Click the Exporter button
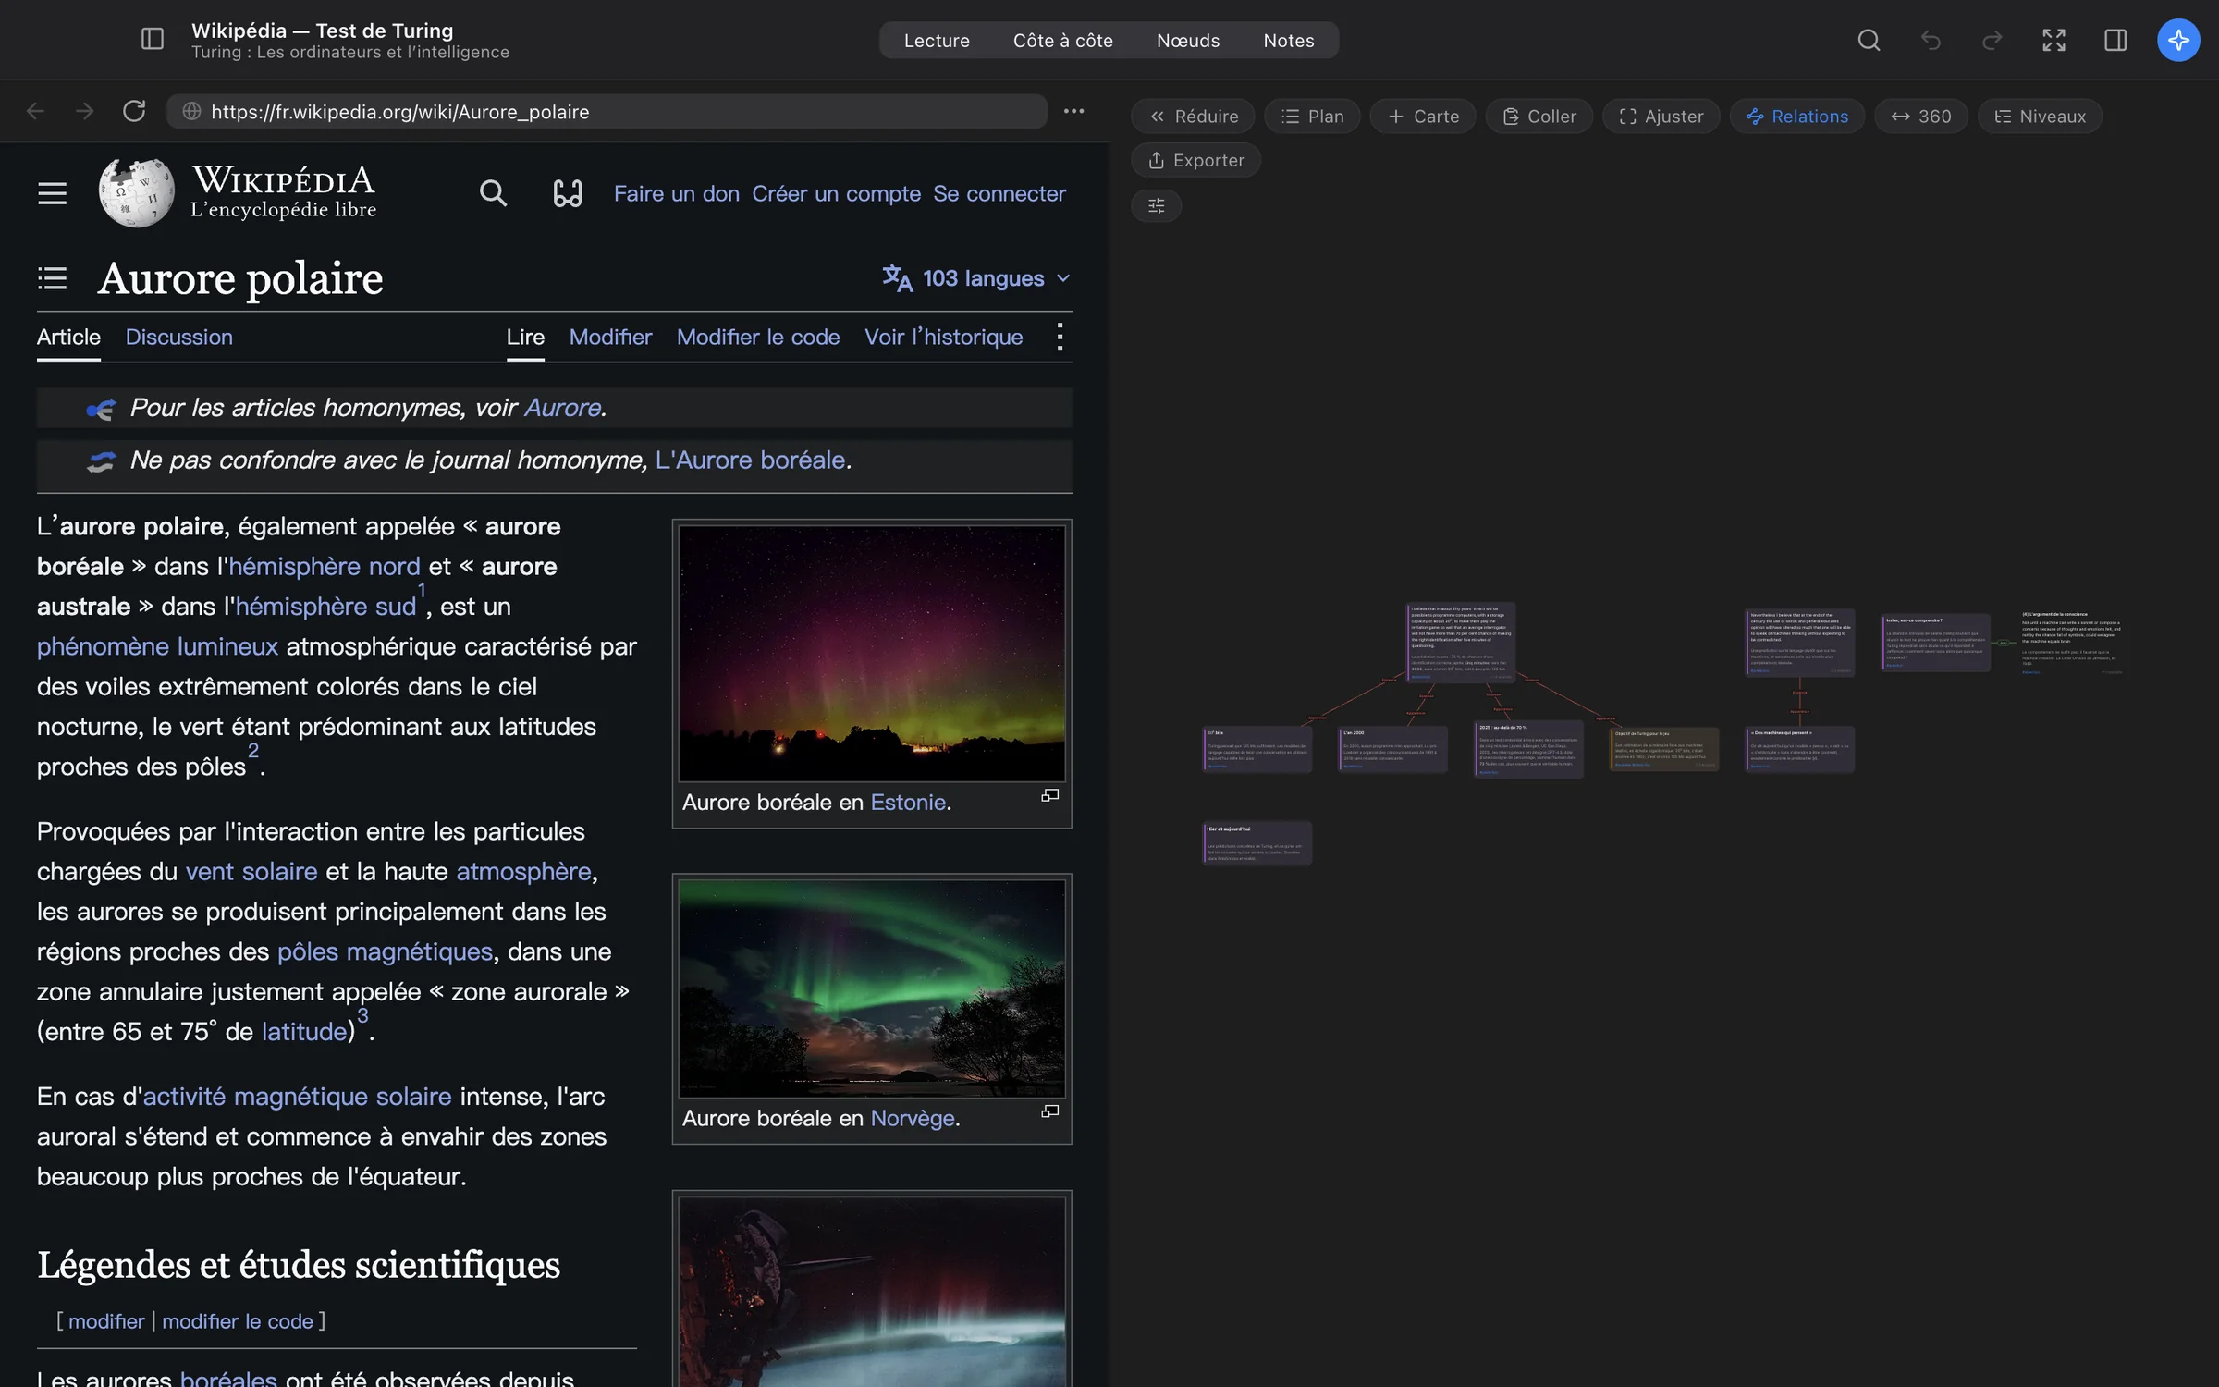This screenshot has width=2219, height=1387. (1195, 160)
